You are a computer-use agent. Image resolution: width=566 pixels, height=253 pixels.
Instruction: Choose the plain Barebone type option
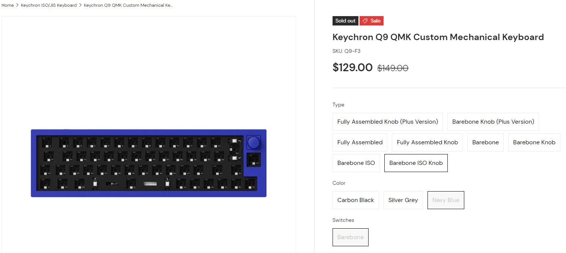coord(485,142)
